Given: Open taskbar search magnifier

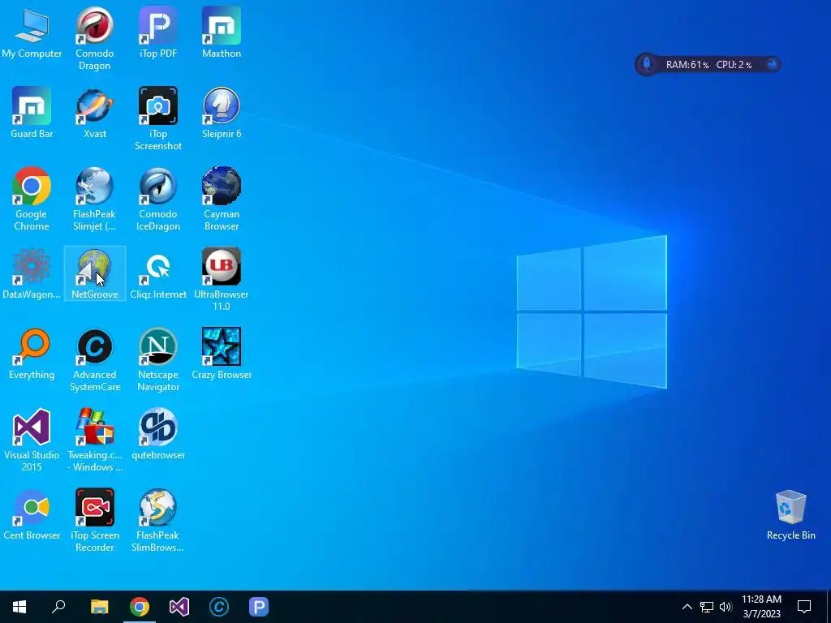Looking at the screenshot, I should 58,607.
